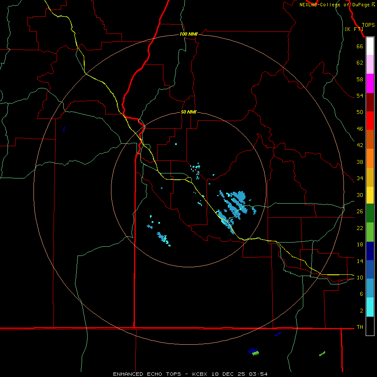Select the dark green legend swatch

coord(370,213)
